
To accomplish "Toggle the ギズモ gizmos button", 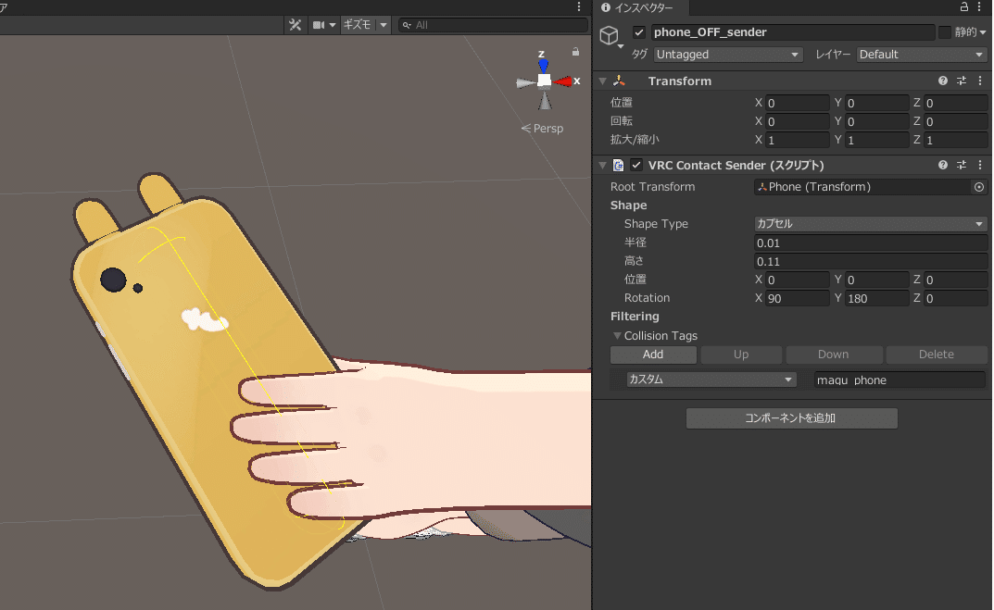I will point(357,25).
